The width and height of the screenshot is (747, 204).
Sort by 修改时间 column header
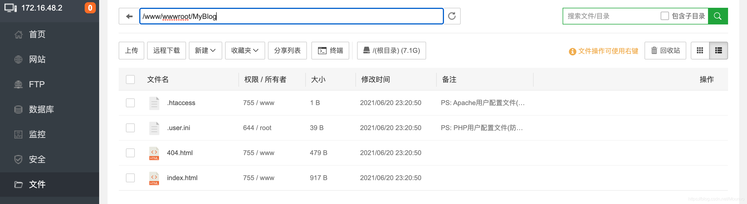coord(375,79)
